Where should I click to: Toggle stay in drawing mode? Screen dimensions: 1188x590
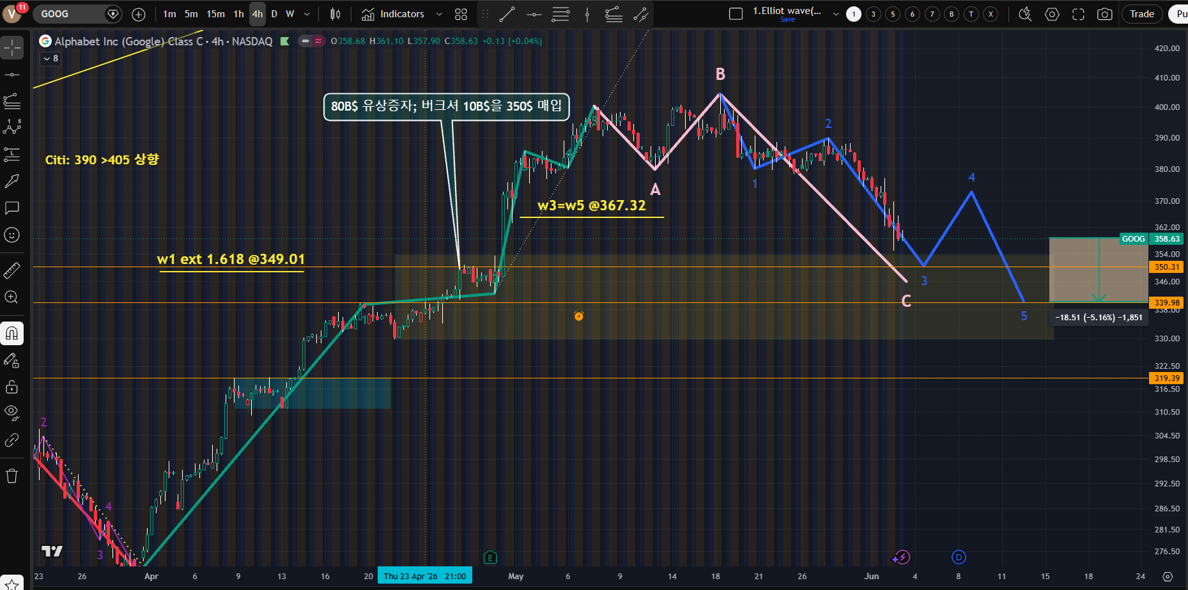tap(12, 360)
